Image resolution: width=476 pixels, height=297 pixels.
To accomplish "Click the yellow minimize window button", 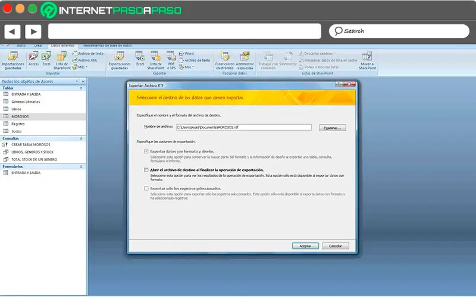I will tap(20, 8).
